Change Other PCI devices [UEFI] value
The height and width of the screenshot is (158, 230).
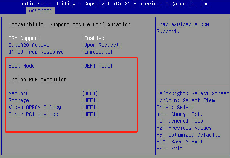pyautogui.click(x=90, y=114)
